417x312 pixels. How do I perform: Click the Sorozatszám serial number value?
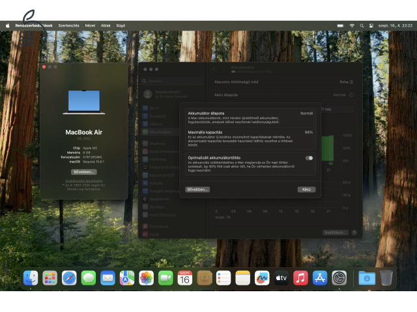pos(93,157)
